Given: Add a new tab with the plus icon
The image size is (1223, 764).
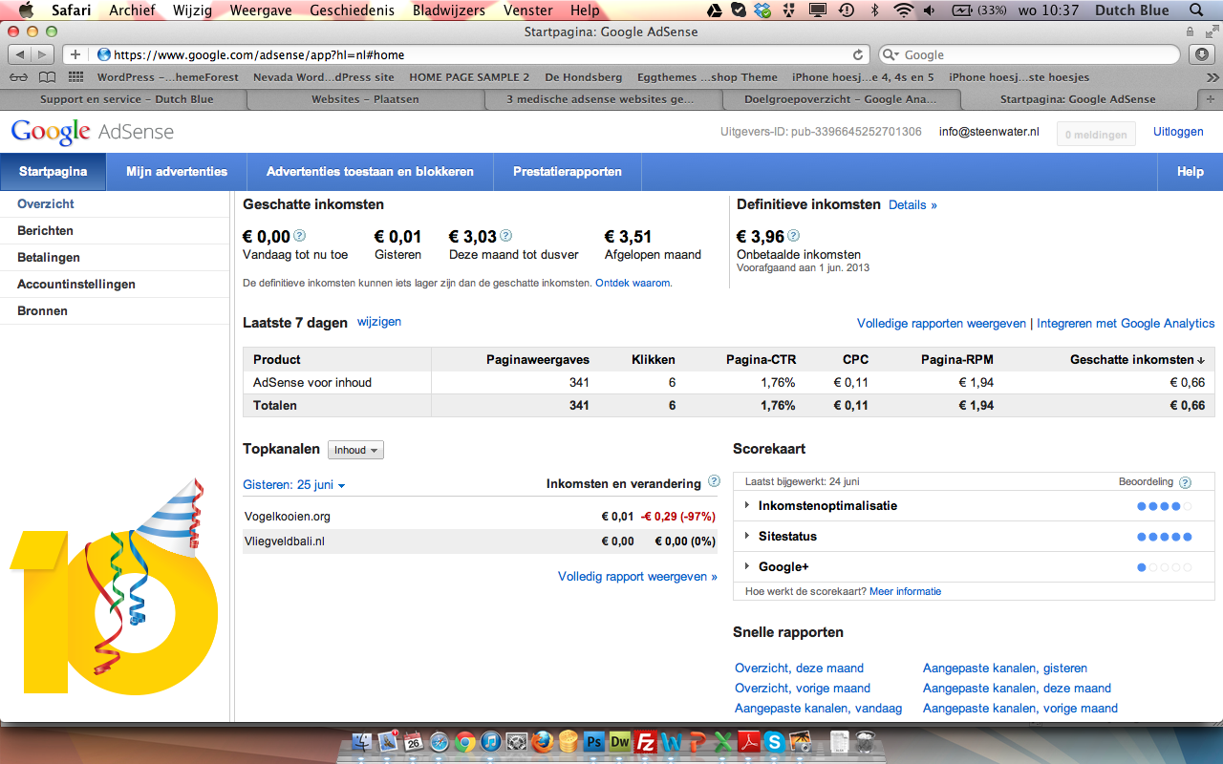Looking at the screenshot, I should click(1211, 98).
